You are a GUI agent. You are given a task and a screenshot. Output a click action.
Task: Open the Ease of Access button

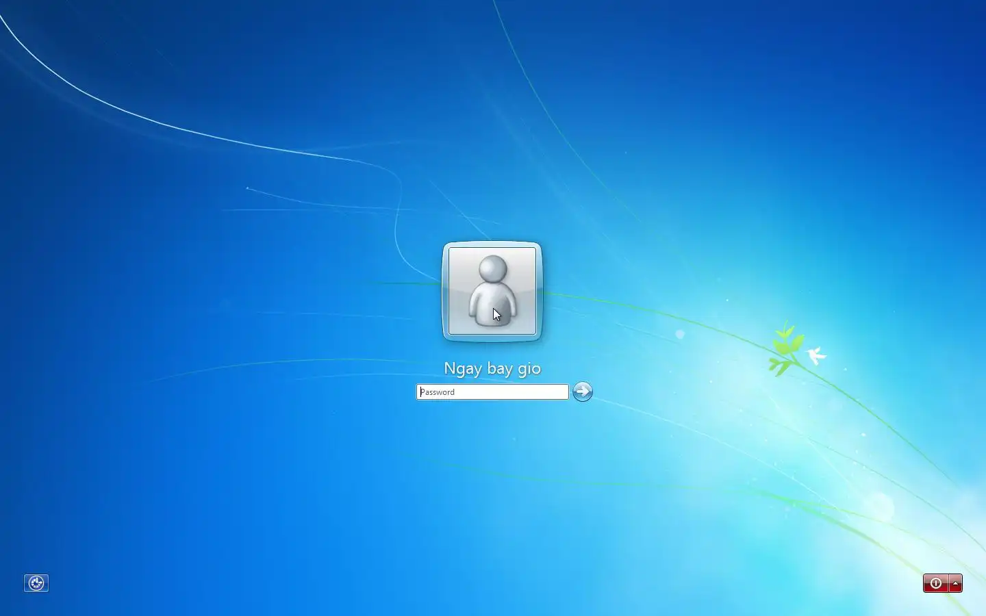point(36,583)
